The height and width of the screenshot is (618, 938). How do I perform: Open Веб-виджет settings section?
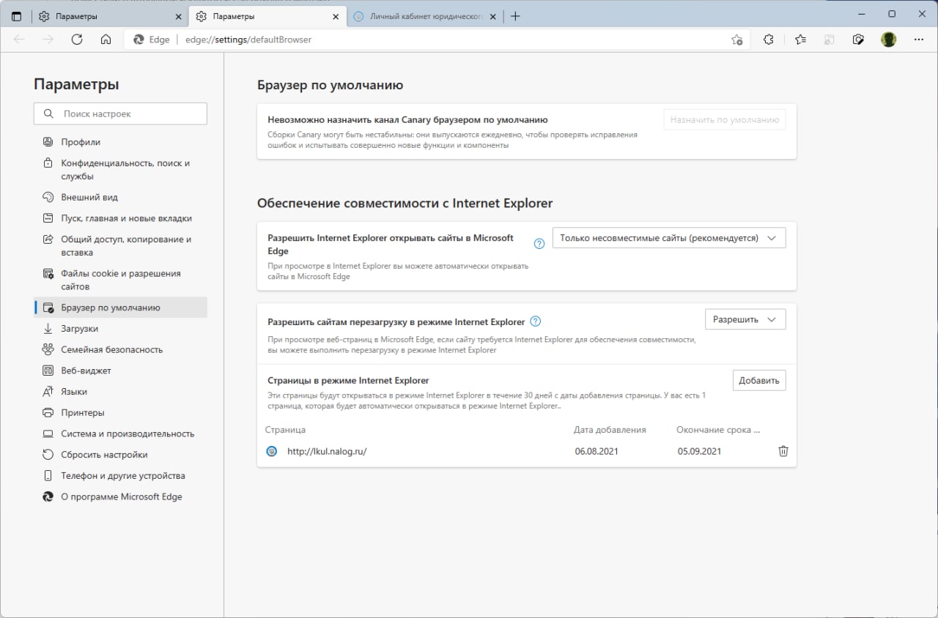(121, 371)
